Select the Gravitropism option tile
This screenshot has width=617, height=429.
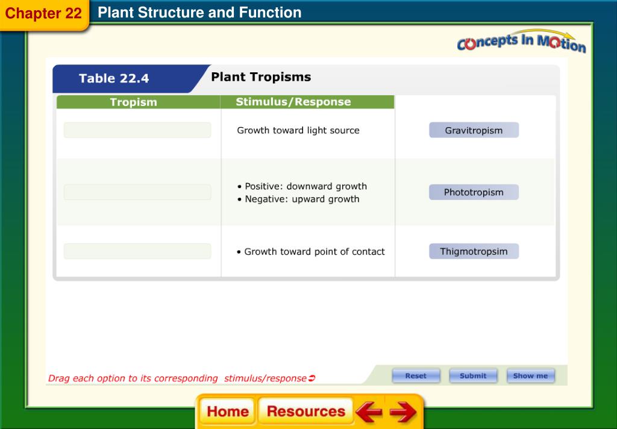[474, 130]
